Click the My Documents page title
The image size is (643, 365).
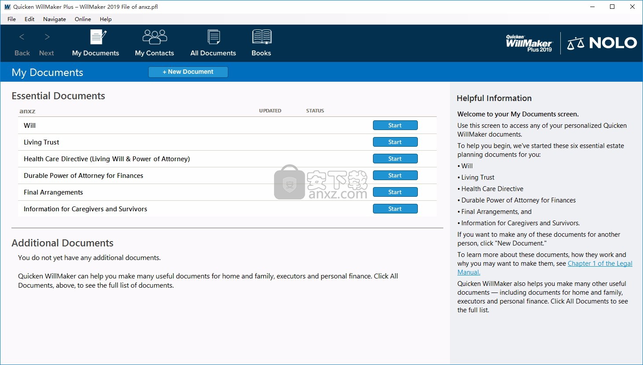[x=47, y=72]
